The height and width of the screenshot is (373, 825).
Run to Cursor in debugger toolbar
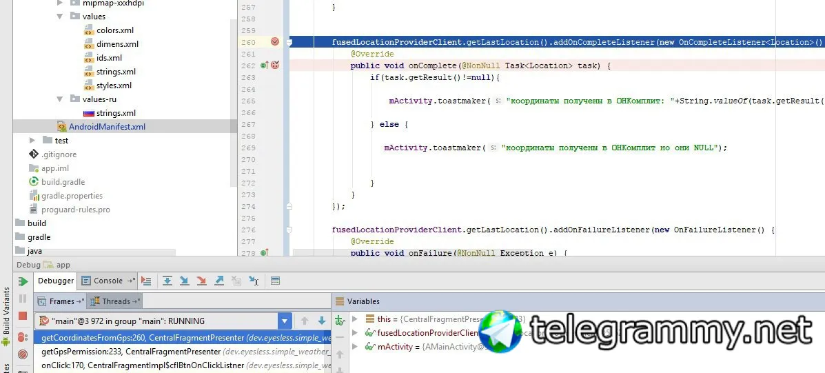tap(254, 281)
